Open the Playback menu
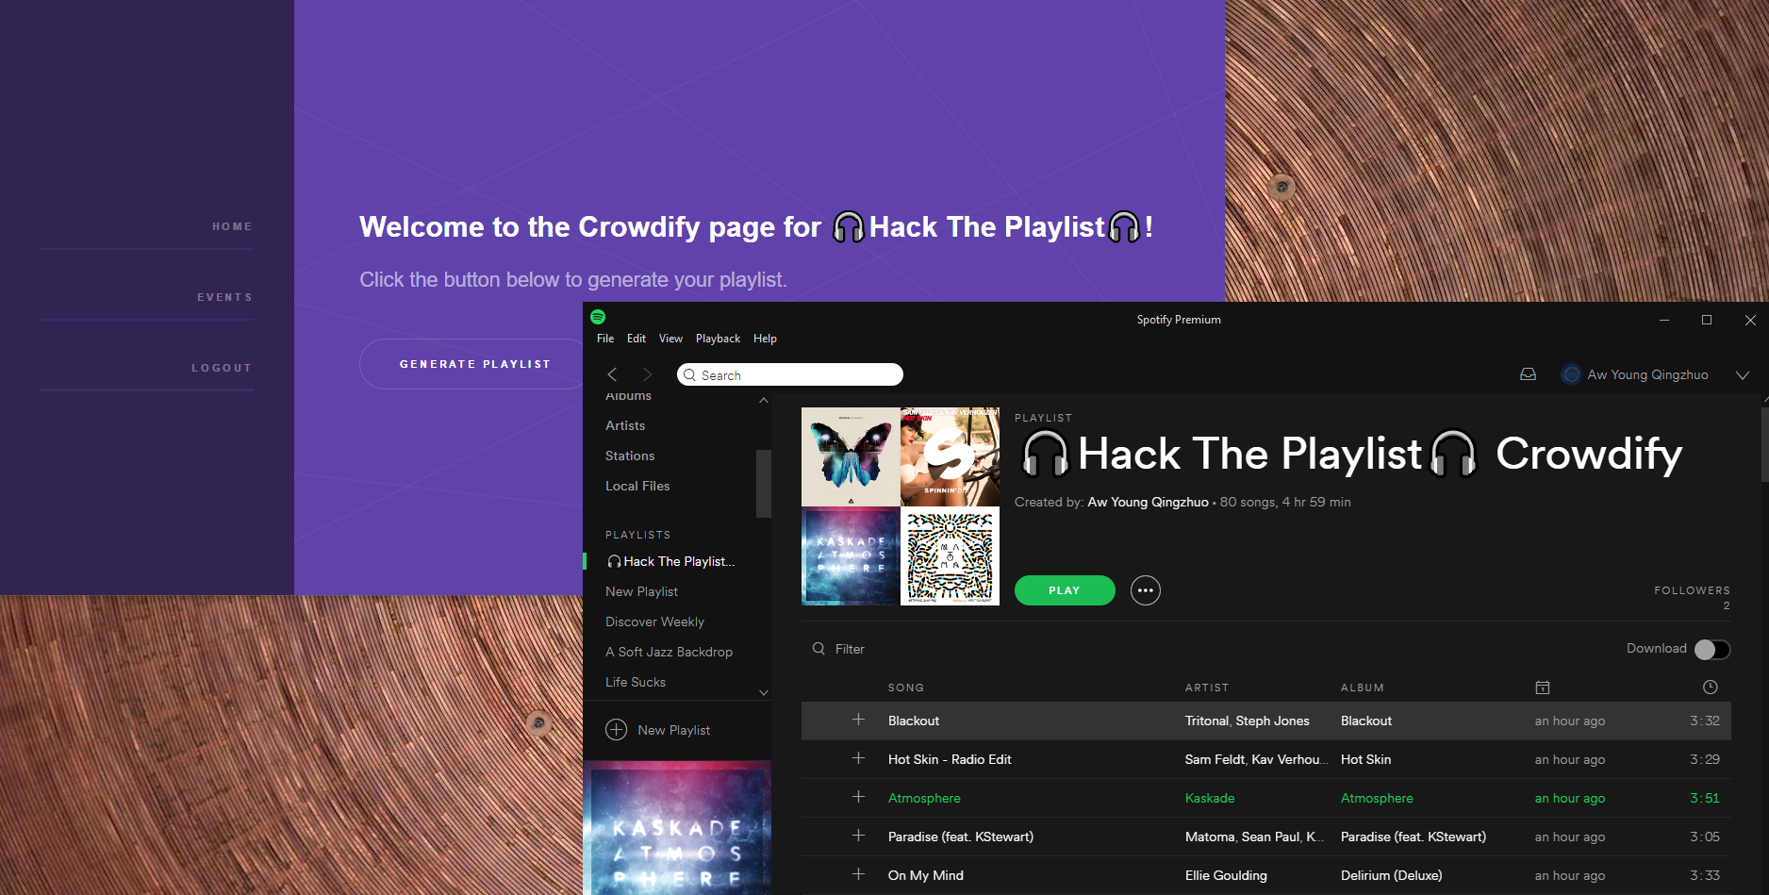The height and width of the screenshot is (895, 1769). pyautogui.click(x=718, y=339)
